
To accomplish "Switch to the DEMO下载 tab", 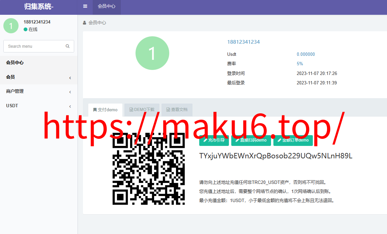I will point(142,110).
